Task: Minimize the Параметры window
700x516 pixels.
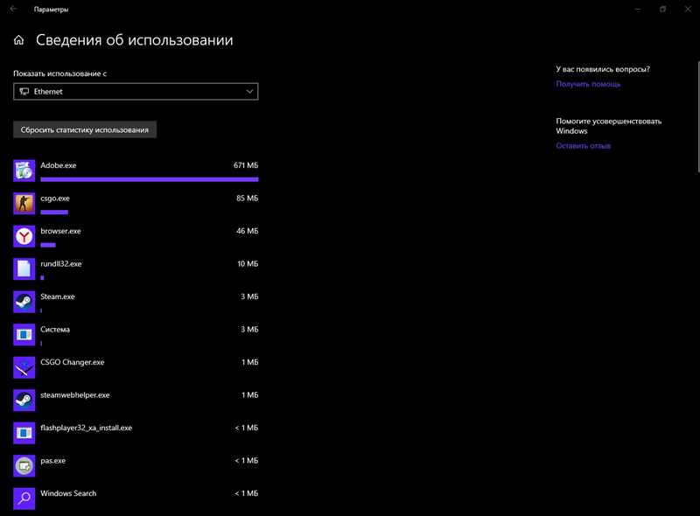Action: [638, 9]
